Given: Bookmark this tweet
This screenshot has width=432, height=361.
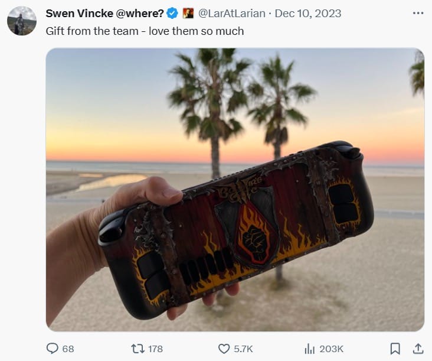Looking at the screenshot, I should [x=395, y=349].
